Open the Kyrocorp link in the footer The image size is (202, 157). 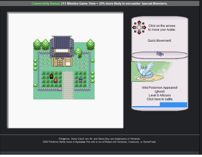(80, 142)
